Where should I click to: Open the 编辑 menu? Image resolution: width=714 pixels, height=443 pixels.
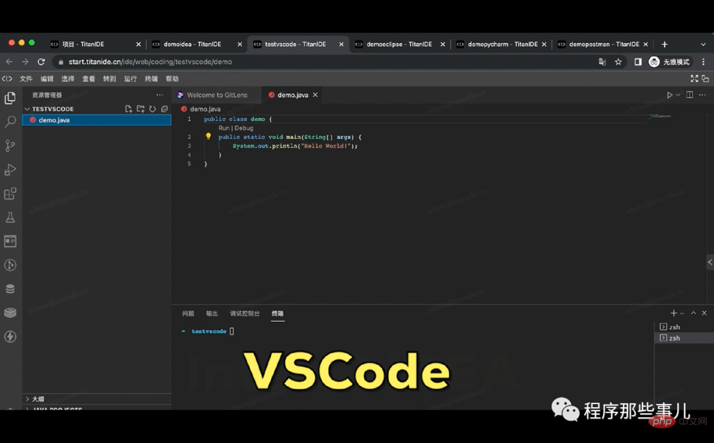pos(47,79)
